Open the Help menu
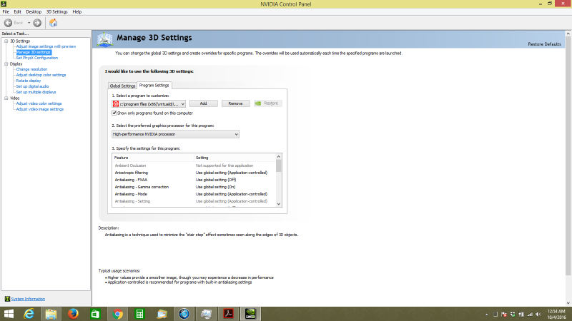The image size is (572, 321). [x=77, y=11]
